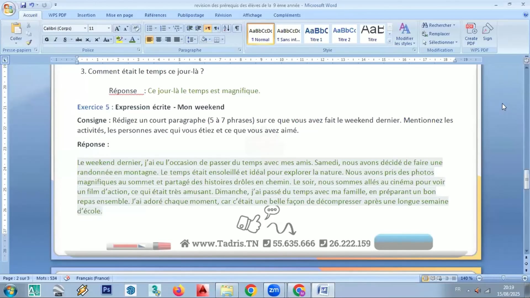This screenshot has height=298, width=530.
Task: Open the font name dropdown Calibri (Corps)
Action: pyautogui.click(x=85, y=28)
